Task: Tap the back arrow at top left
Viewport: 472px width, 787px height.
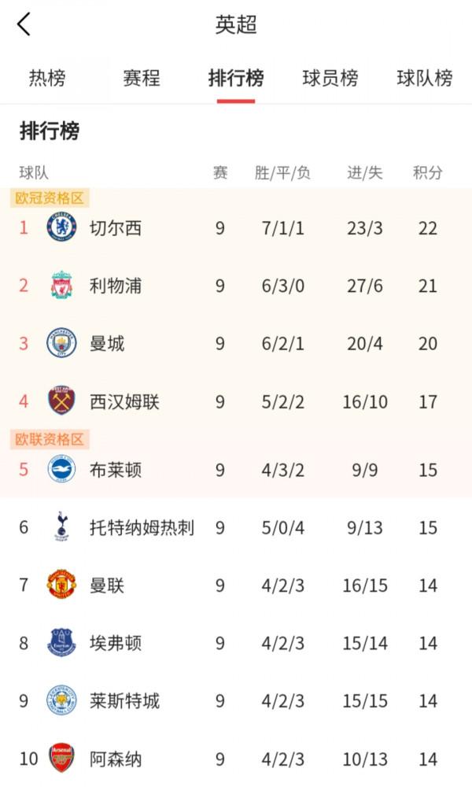Action: coord(24,23)
